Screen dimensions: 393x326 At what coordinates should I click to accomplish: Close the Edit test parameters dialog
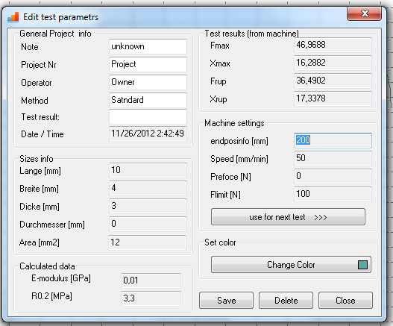364,13
